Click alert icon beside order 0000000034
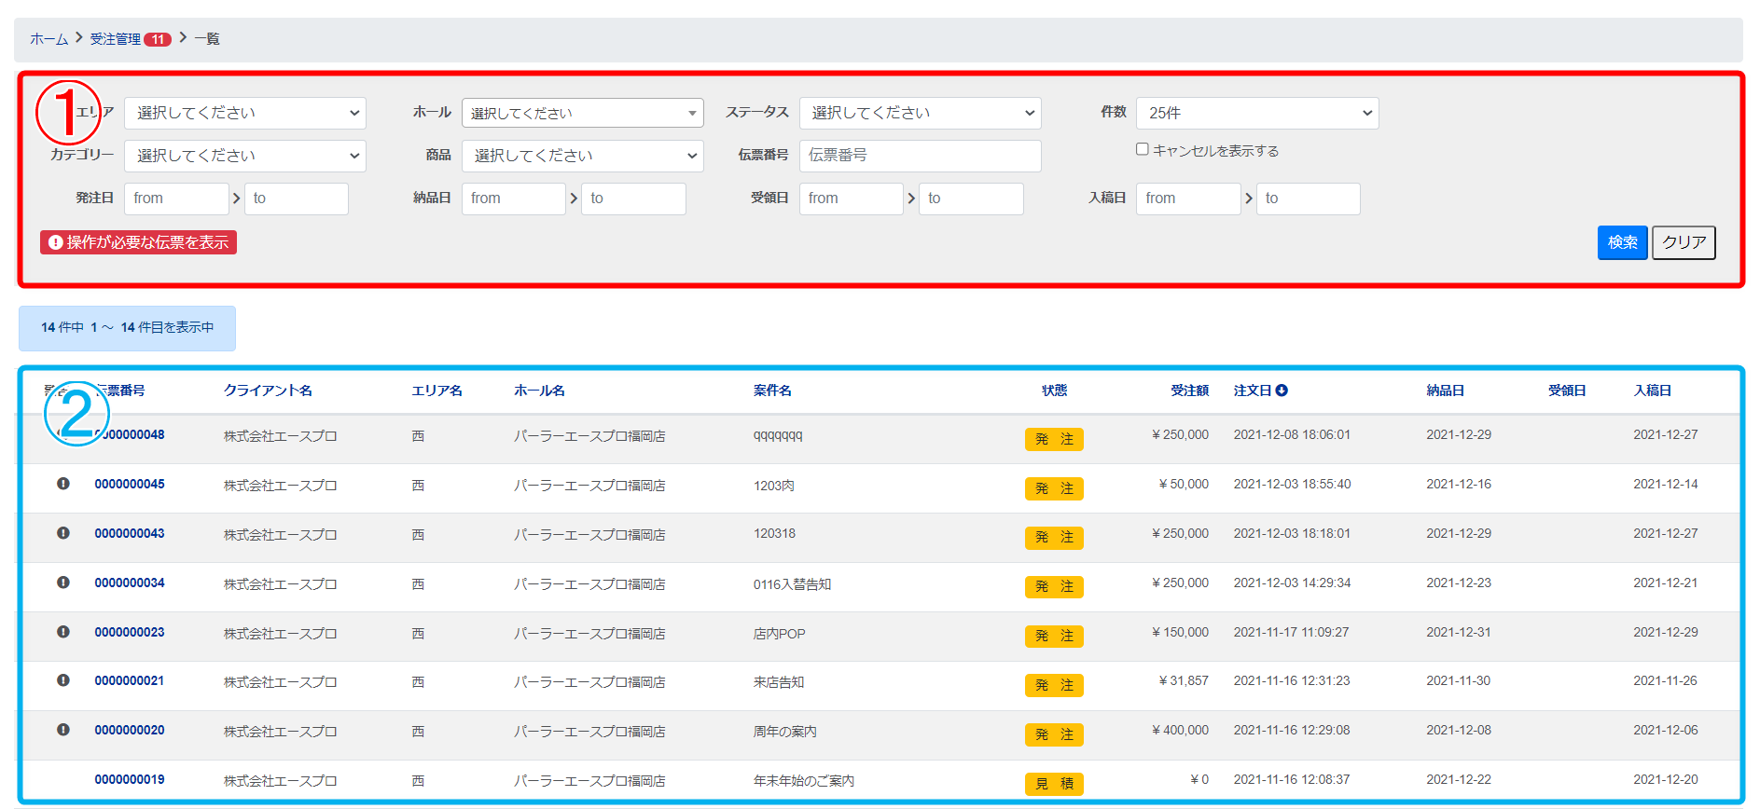This screenshot has height=809, width=1760. tap(63, 583)
